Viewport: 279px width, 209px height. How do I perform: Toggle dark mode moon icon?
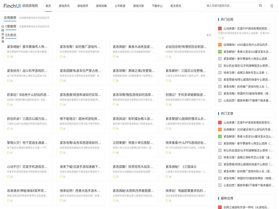[272, 6]
